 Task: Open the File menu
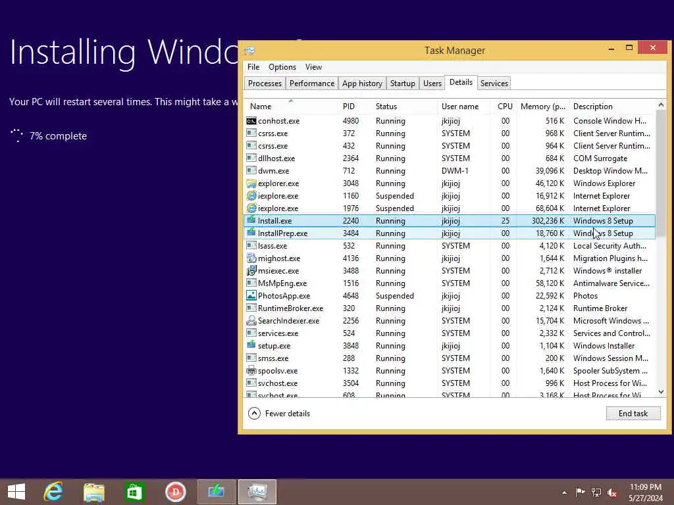(x=253, y=67)
